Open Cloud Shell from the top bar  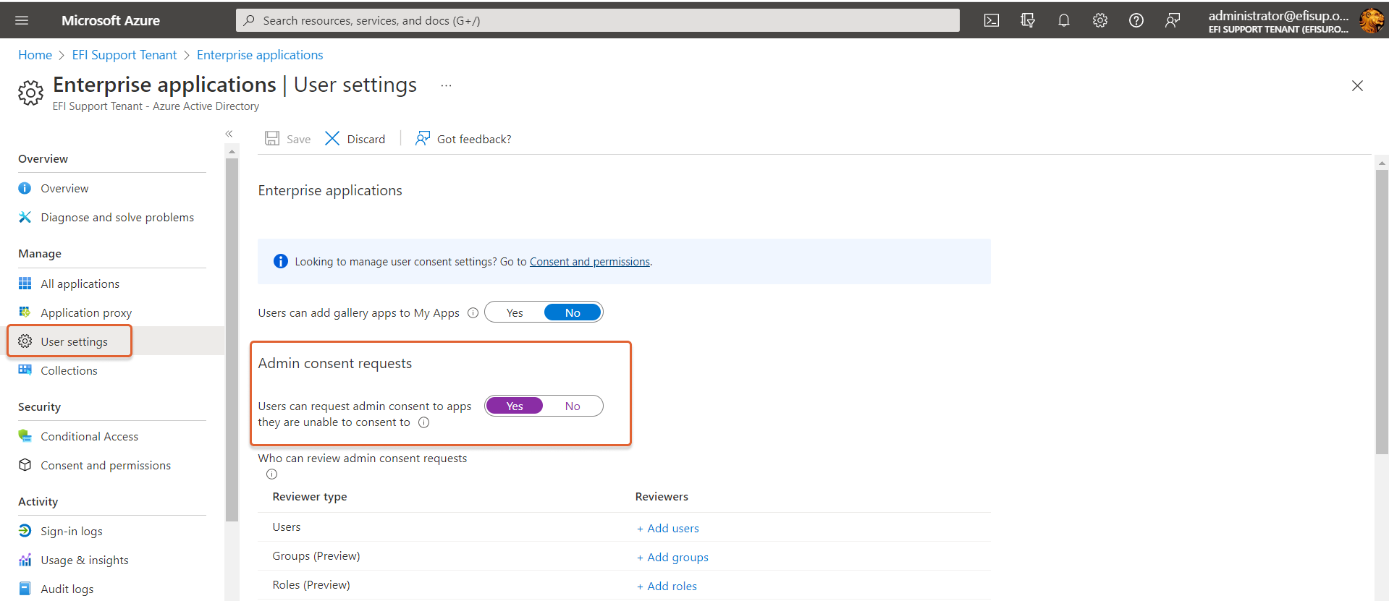coord(992,20)
